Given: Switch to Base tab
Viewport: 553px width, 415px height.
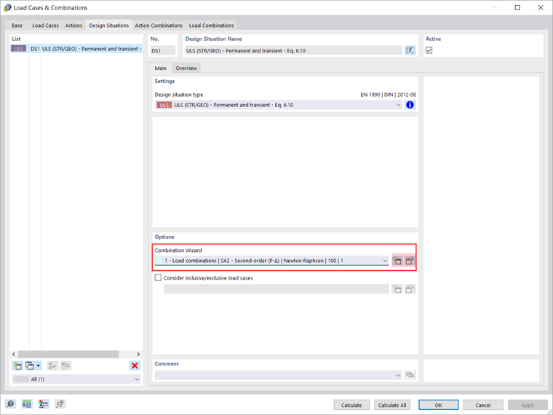Looking at the screenshot, I should click(x=17, y=25).
